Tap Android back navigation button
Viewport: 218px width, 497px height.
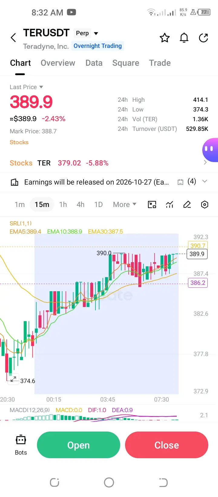[x=163, y=482]
